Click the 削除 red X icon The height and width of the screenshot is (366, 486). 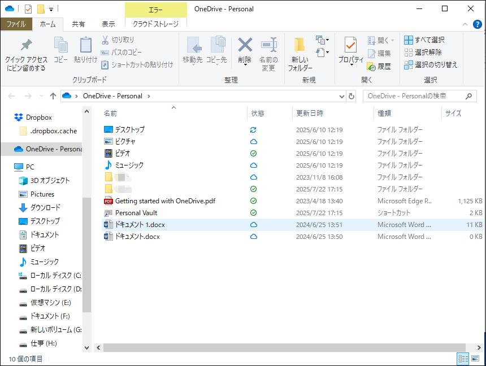point(245,45)
